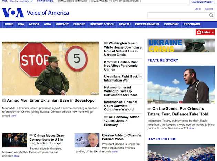217x161 pixels.
Task: Click More link under Sevastopol story
Action: tap(13, 116)
